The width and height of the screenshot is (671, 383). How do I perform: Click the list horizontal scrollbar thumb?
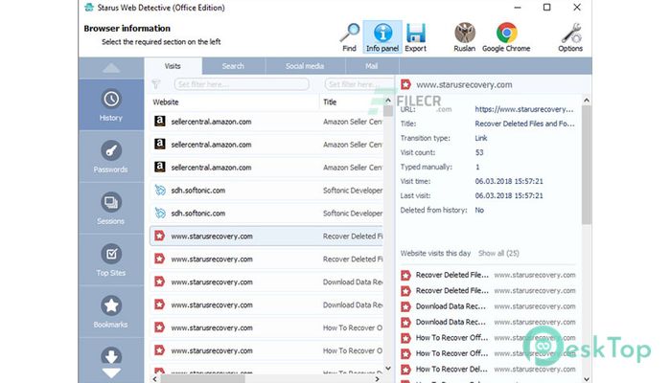click(202, 379)
